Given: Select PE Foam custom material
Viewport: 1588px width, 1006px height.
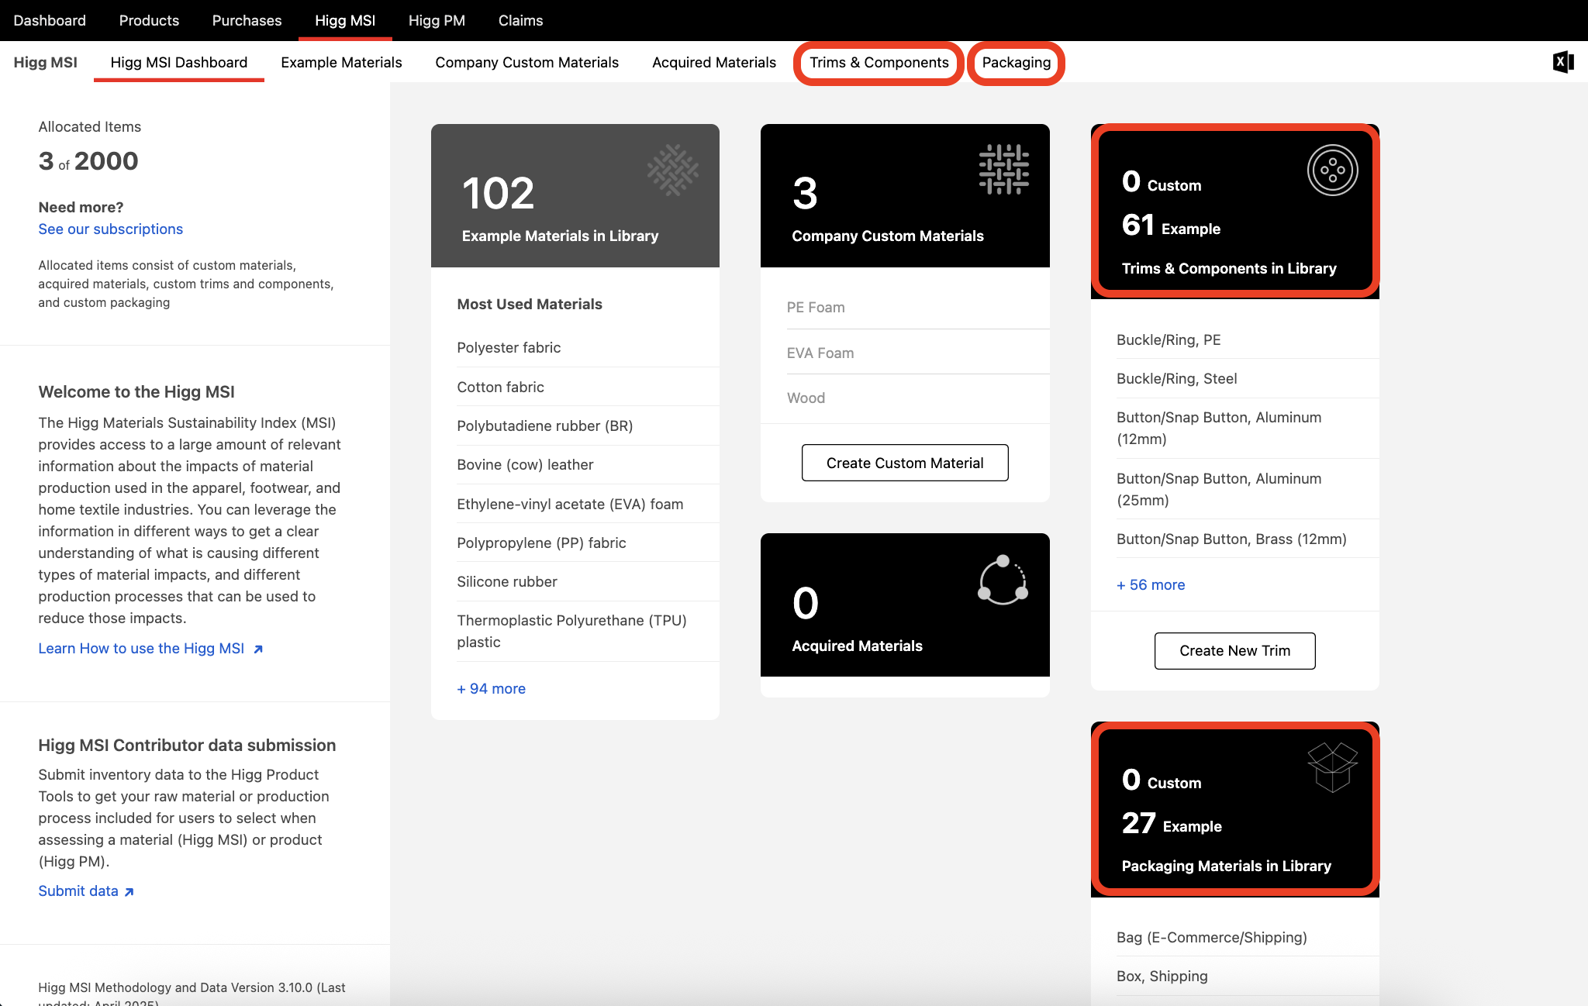Looking at the screenshot, I should [x=918, y=308].
